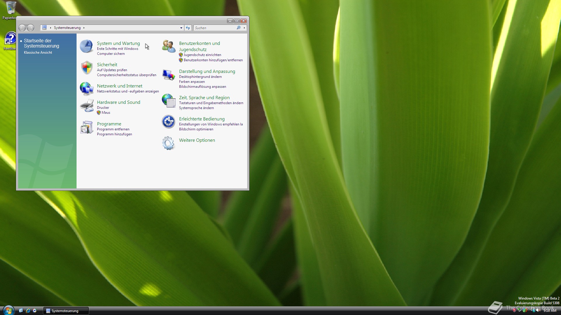Click the System und Wartung pie chart icon
Image resolution: width=561 pixels, height=315 pixels.
[x=86, y=47]
